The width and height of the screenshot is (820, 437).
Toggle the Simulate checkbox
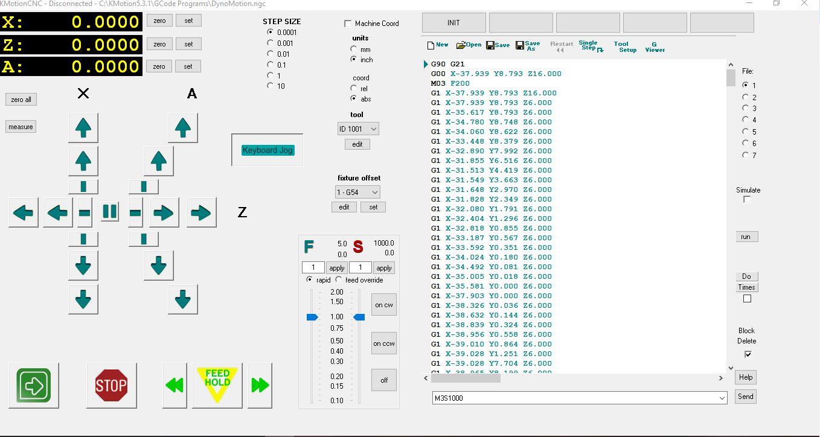[x=747, y=200]
